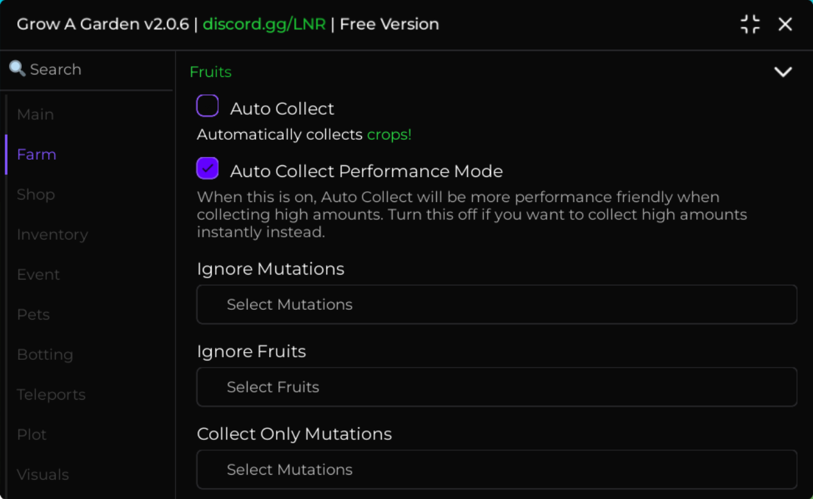Screen dimensions: 813x499
Task: Open the Pets tab
Action: 33,314
